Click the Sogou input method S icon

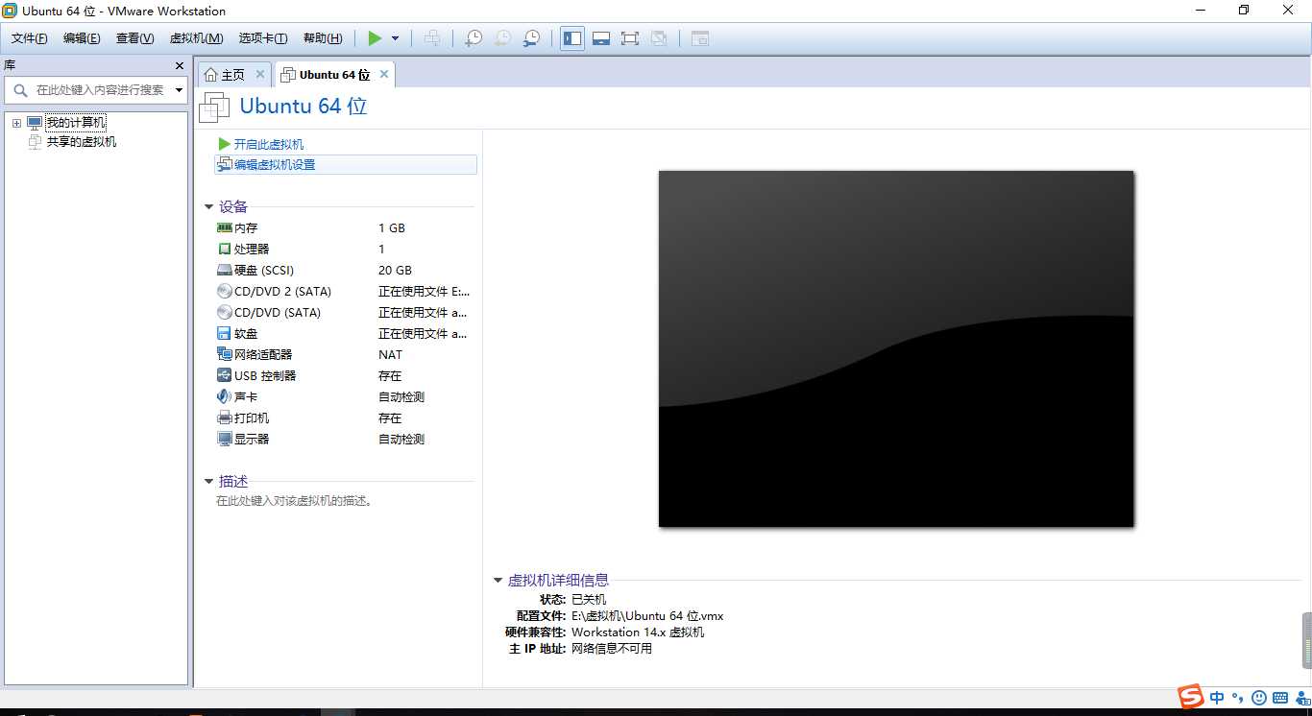point(1191,697)
